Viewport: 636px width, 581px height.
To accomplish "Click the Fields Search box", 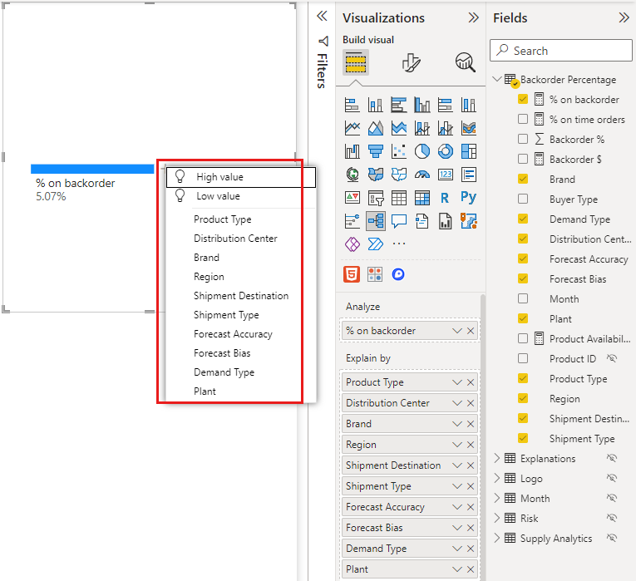I will (x=561, y=50).
